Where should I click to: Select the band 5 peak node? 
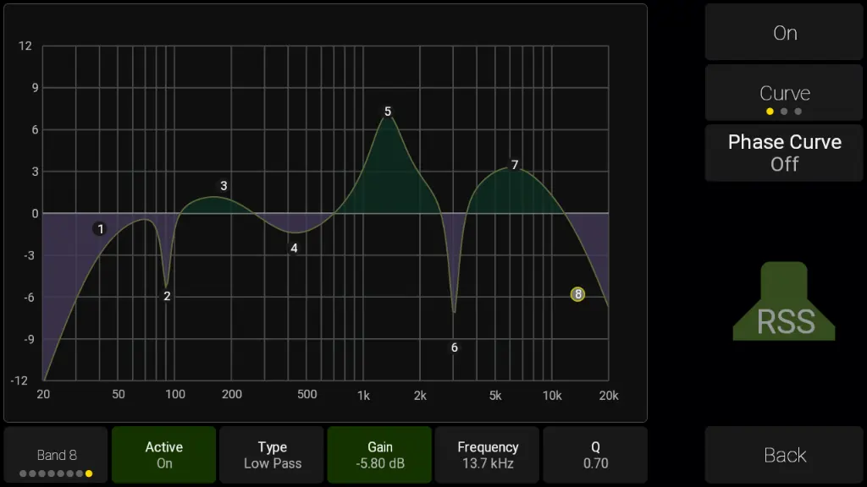click(388, 112)
